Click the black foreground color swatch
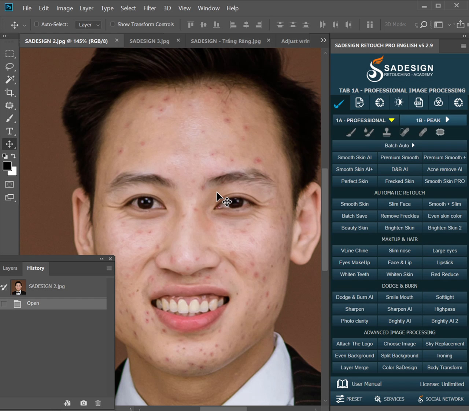This screenshot has width=469, height=411. [7, 166]
